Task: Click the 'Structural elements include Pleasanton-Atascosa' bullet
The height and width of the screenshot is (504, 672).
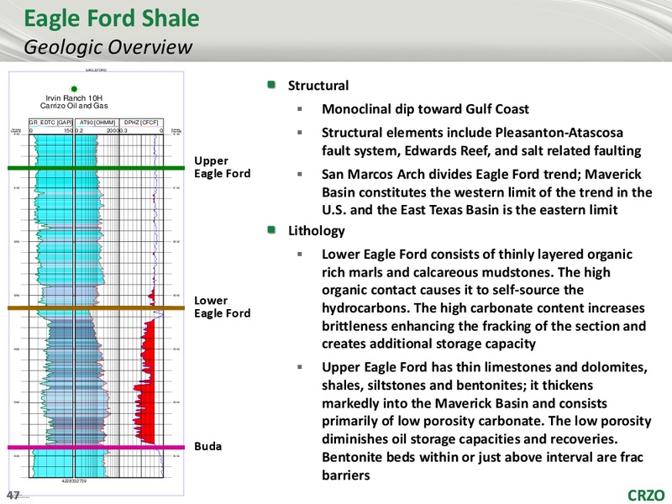Action: 481,141
